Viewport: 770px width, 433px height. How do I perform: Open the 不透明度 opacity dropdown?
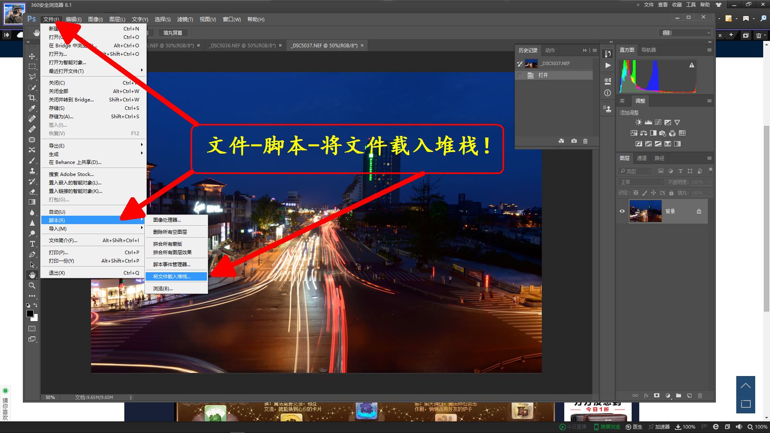[x=709, y=182]
